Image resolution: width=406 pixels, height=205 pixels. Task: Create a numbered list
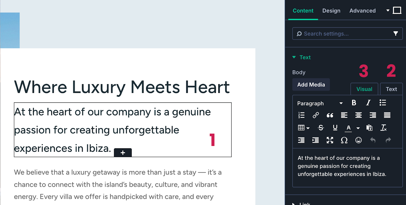pyautogui.click(x=301, y=115)
